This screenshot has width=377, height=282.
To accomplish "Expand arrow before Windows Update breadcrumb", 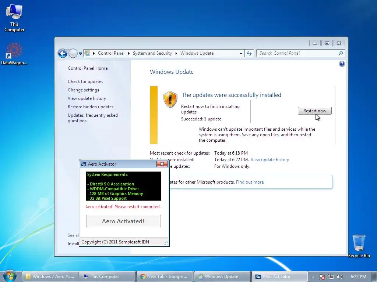I will tap(176, 53).
